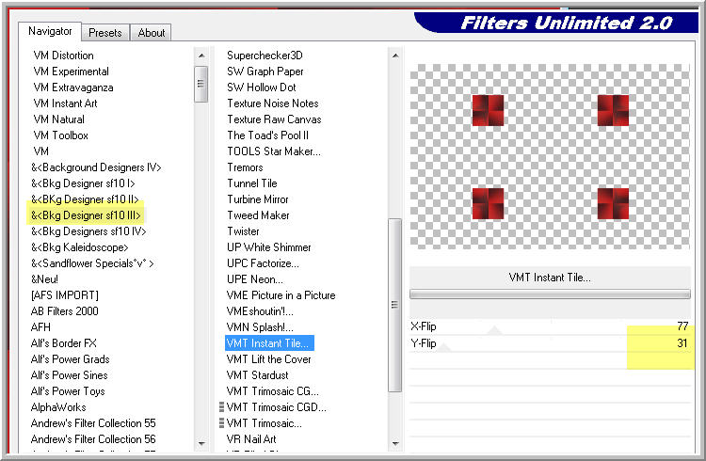Select &<BKg Designer sf10 II> category
Viewport: 706px width, 461px height.
[x=85, y=199]
